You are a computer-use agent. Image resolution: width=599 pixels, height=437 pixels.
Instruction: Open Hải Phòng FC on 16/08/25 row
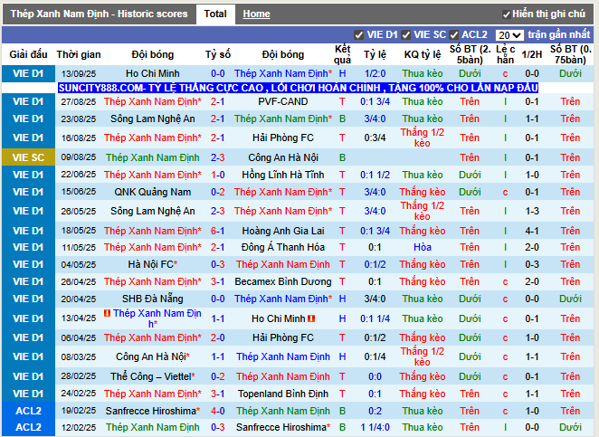click(282, 138)
